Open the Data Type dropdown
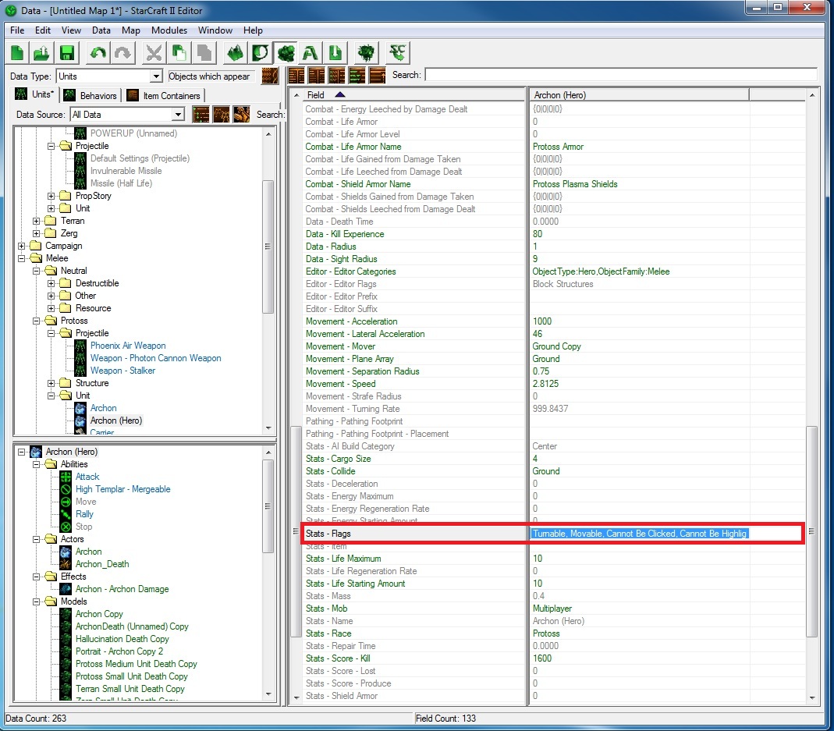Viewport: 834px width, 731px height. point(156,76)
